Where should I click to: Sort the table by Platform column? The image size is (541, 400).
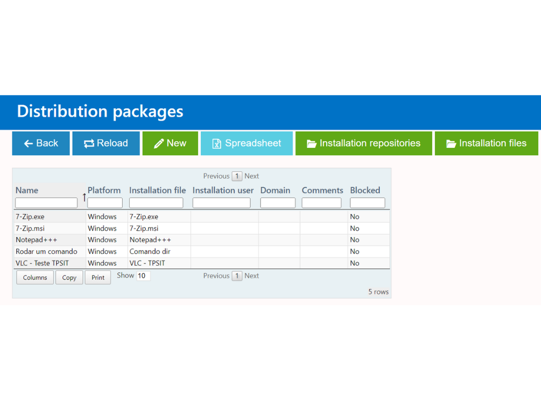pyautogui.click(x=104, y=190)
